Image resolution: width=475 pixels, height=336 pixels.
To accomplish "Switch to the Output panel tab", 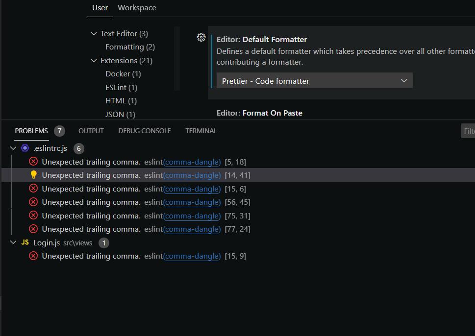I will click(x=91, y=131).
